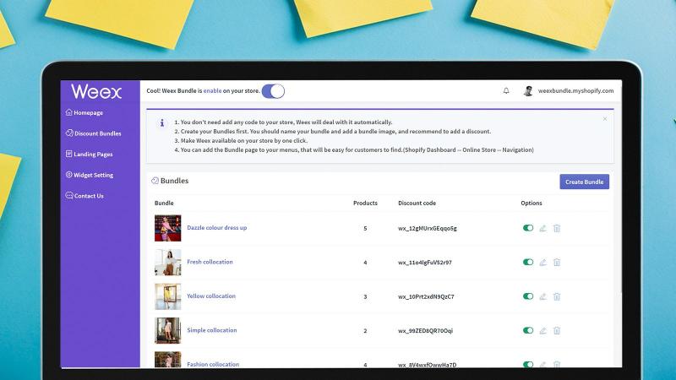The image size is (676, 380).
Task: Delete Dazzle colour dress up bundle
Action: 557,228
